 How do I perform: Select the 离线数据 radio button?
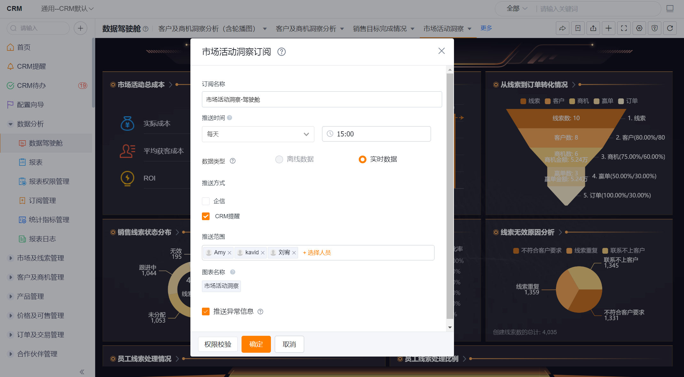coord(279,159)
